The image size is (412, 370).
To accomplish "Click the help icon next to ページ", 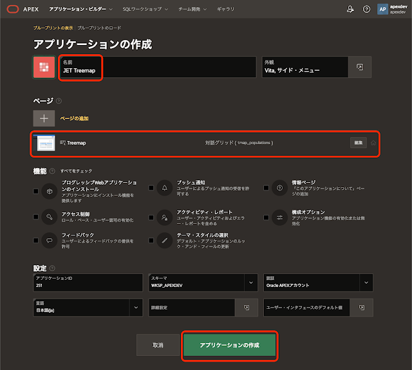I will click(59, 101).
